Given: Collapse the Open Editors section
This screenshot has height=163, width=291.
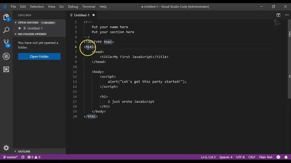Looking at the screenshot, I should tap(15, 23).
